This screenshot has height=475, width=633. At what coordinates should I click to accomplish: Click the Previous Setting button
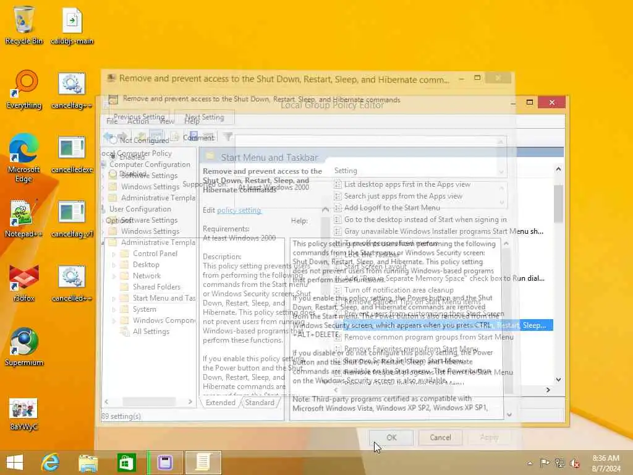tap(139, 117)
